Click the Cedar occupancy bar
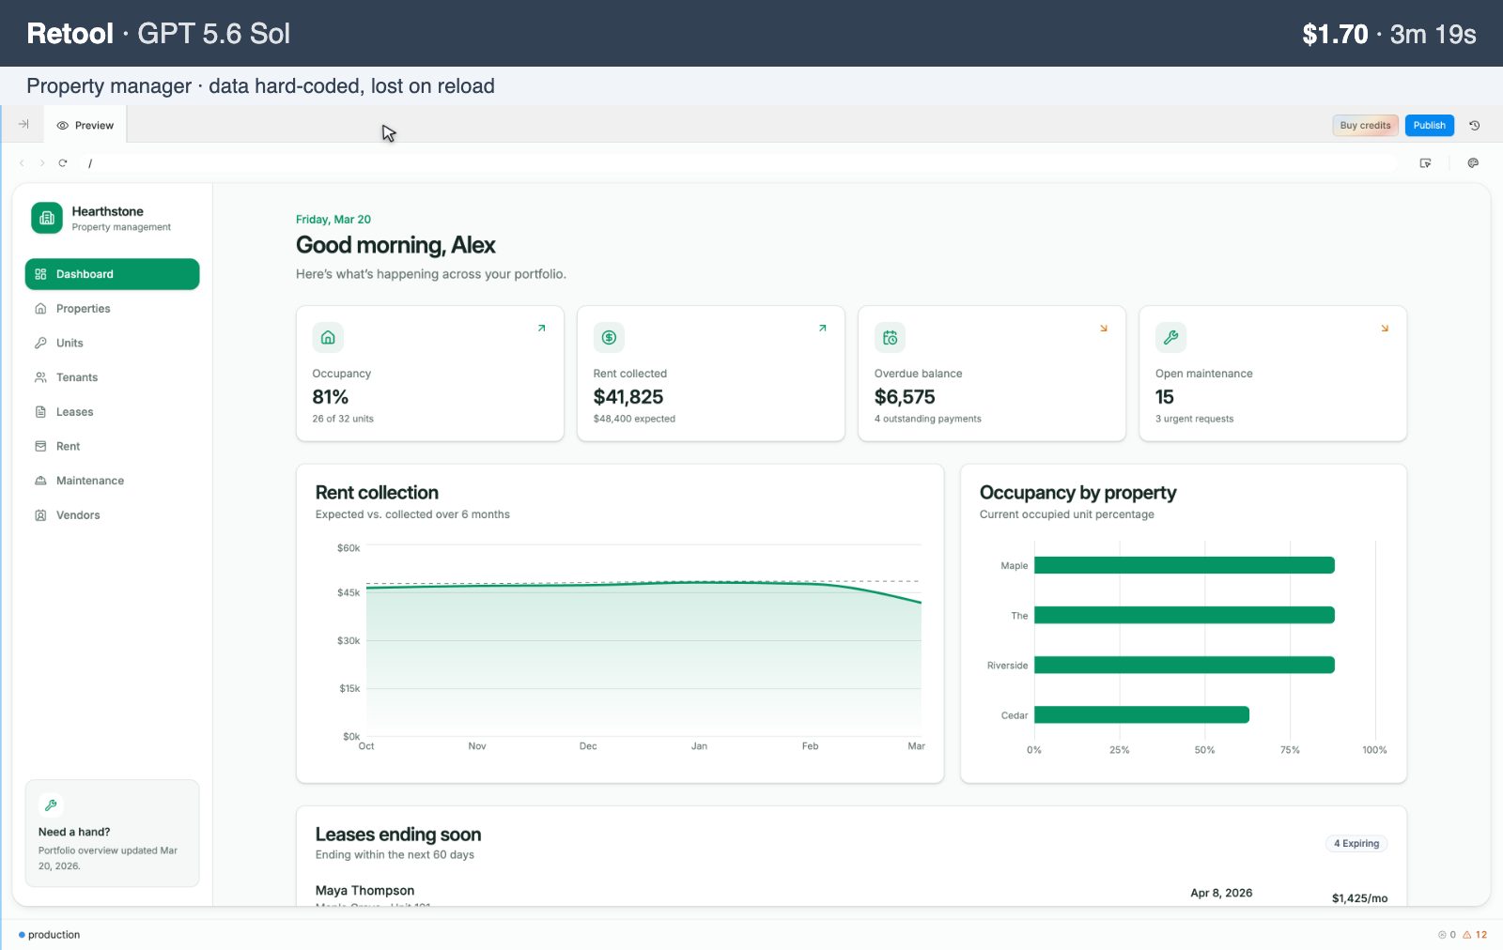 1141,715
